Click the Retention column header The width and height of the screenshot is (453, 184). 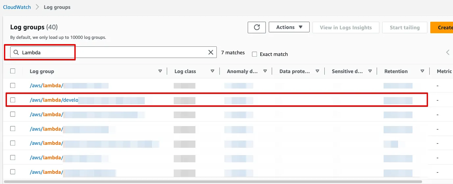396,71
